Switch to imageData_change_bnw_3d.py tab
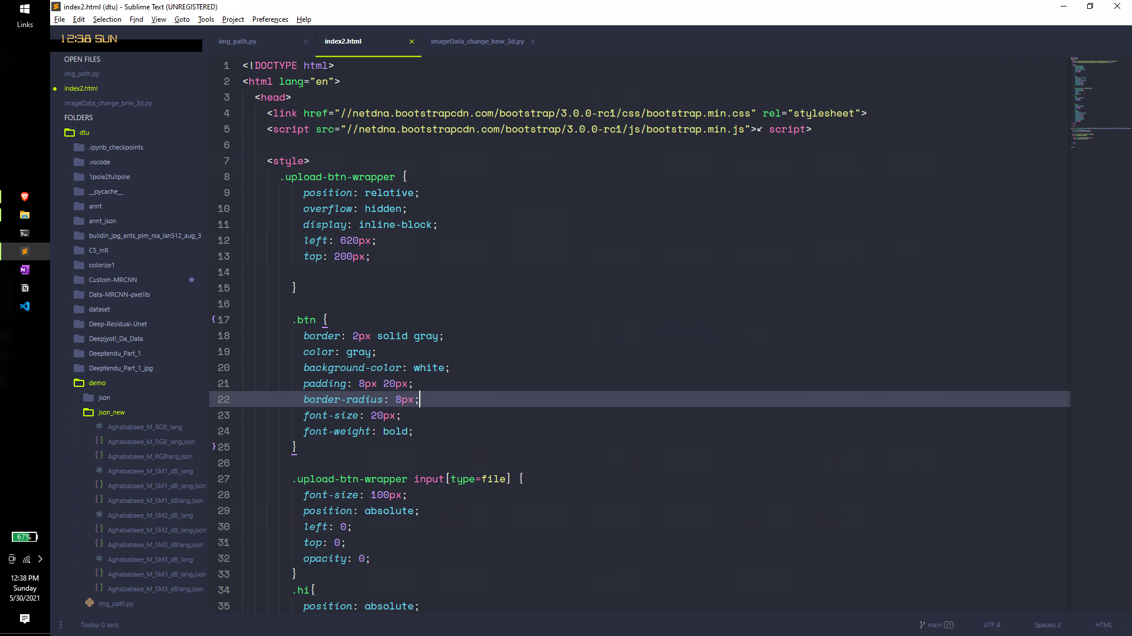The width and height of the screenshot is (1132, 636). click(x=477, y=41)
